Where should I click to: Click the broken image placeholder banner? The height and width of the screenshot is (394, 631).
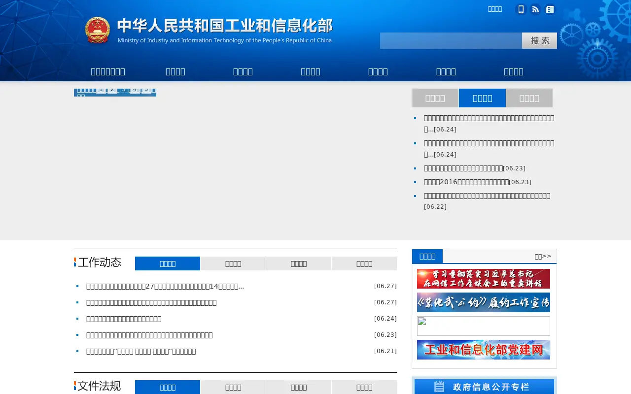tap(484, 326)
